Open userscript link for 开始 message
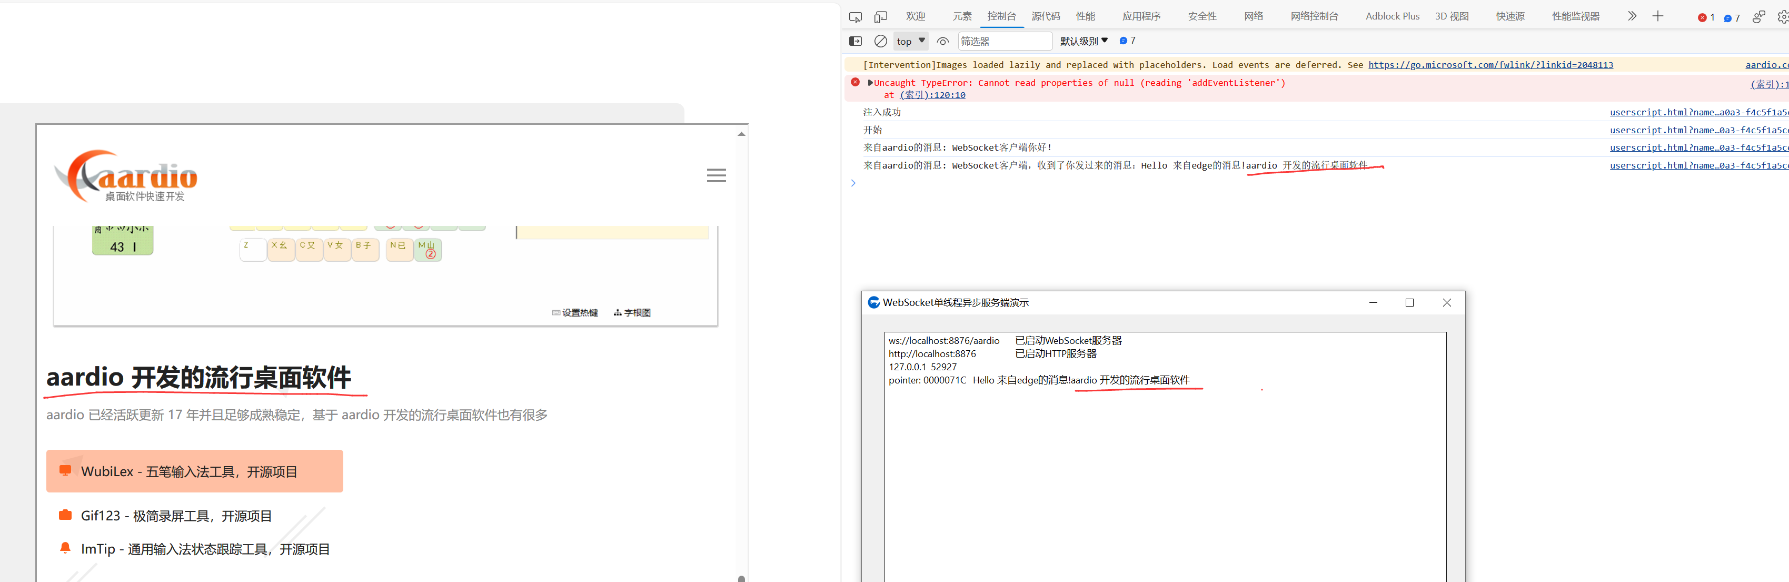This screenshot has width=1789, height=582. tap(1699, 130)
